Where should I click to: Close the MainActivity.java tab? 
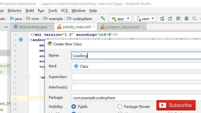51,27
